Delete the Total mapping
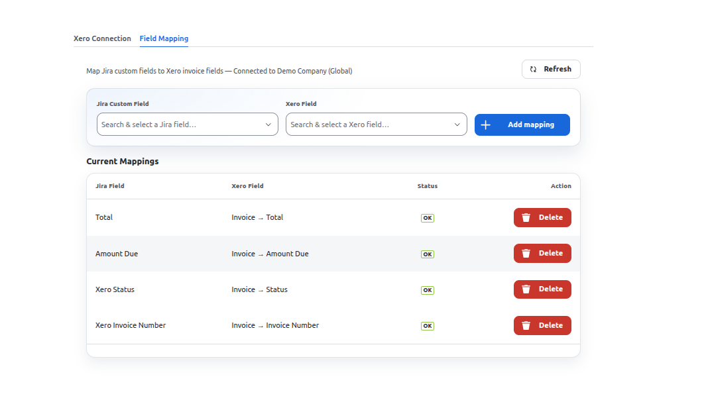The height and width of the screenshot is (404, 706). coord(542,217)
